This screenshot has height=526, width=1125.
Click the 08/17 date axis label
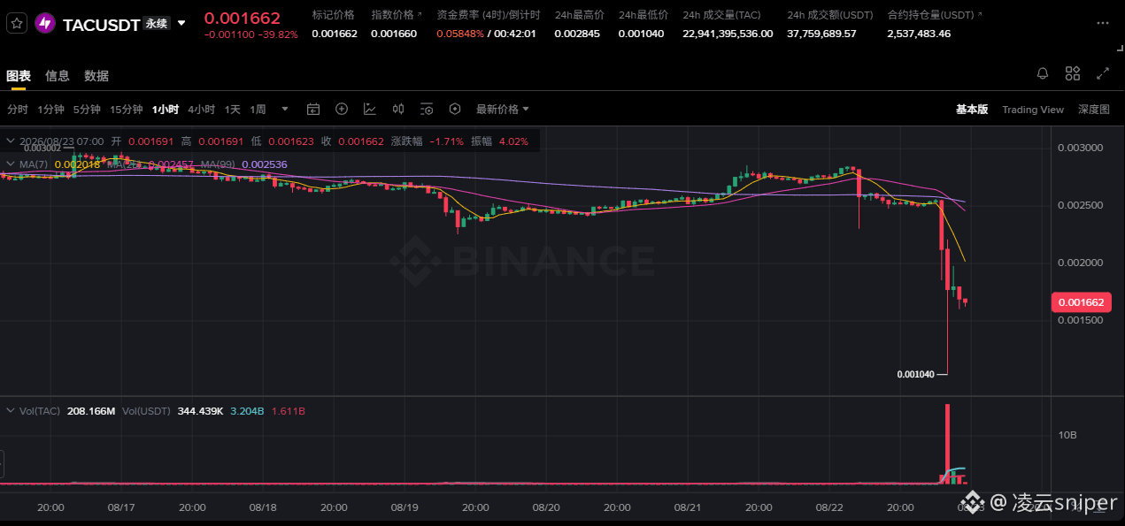(120, 507)
